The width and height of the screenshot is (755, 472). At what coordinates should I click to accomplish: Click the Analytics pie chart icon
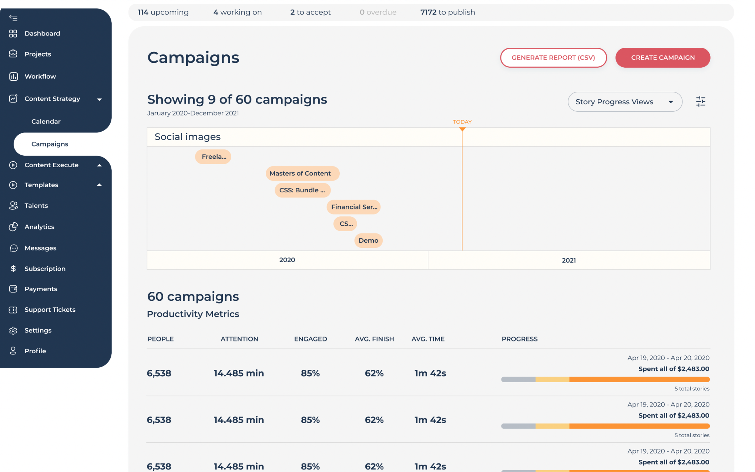13,227
